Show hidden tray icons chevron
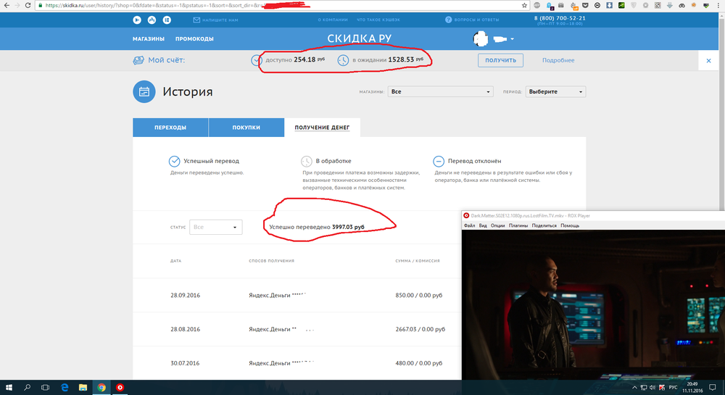 [x=634, y=388]
